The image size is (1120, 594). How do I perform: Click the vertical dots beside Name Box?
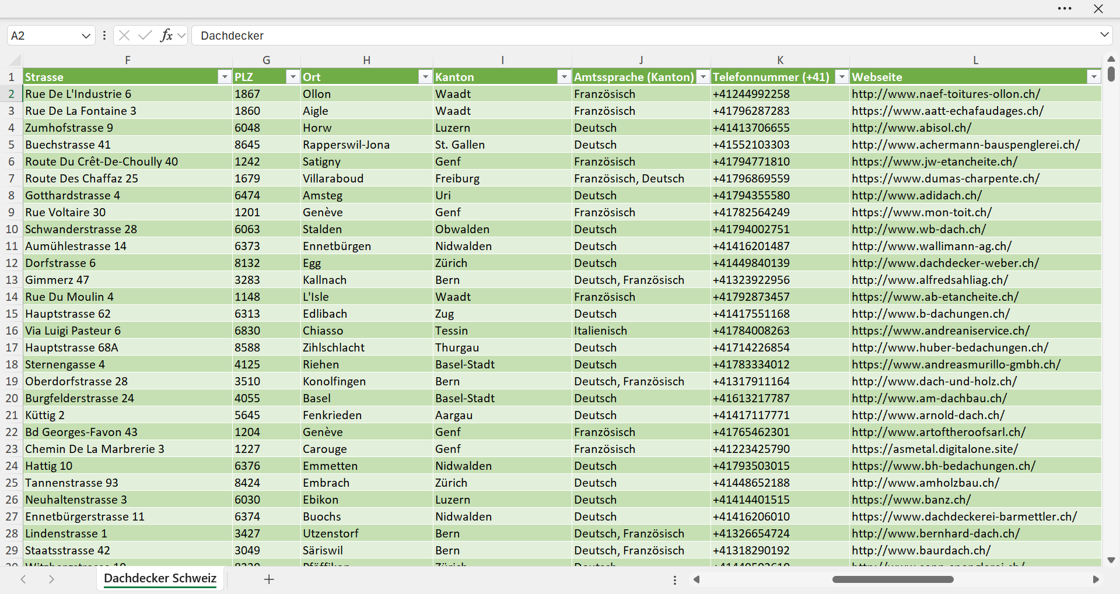(104, 36)
